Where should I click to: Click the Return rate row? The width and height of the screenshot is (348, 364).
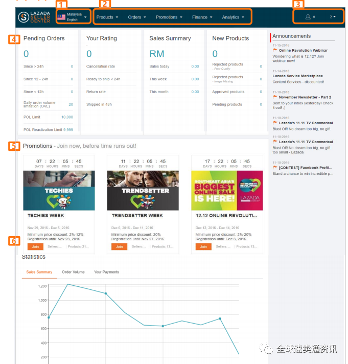[x=111, y=92]
